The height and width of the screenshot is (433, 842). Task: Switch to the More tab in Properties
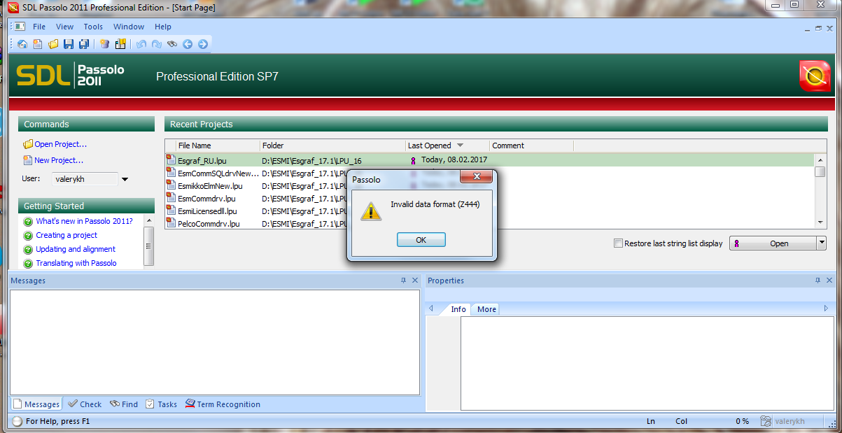pyautogui.click(x=486, y=309)
